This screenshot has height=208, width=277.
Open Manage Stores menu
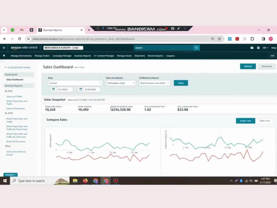(x=124, y=56)
